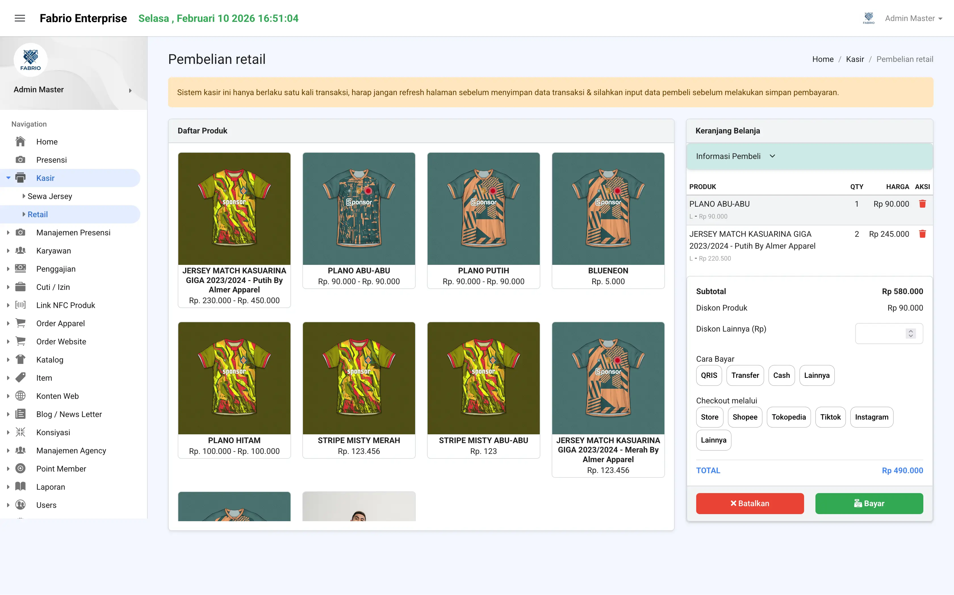Click the Karyawan people icon
The image size is (954, 595).
click(20, 250)
